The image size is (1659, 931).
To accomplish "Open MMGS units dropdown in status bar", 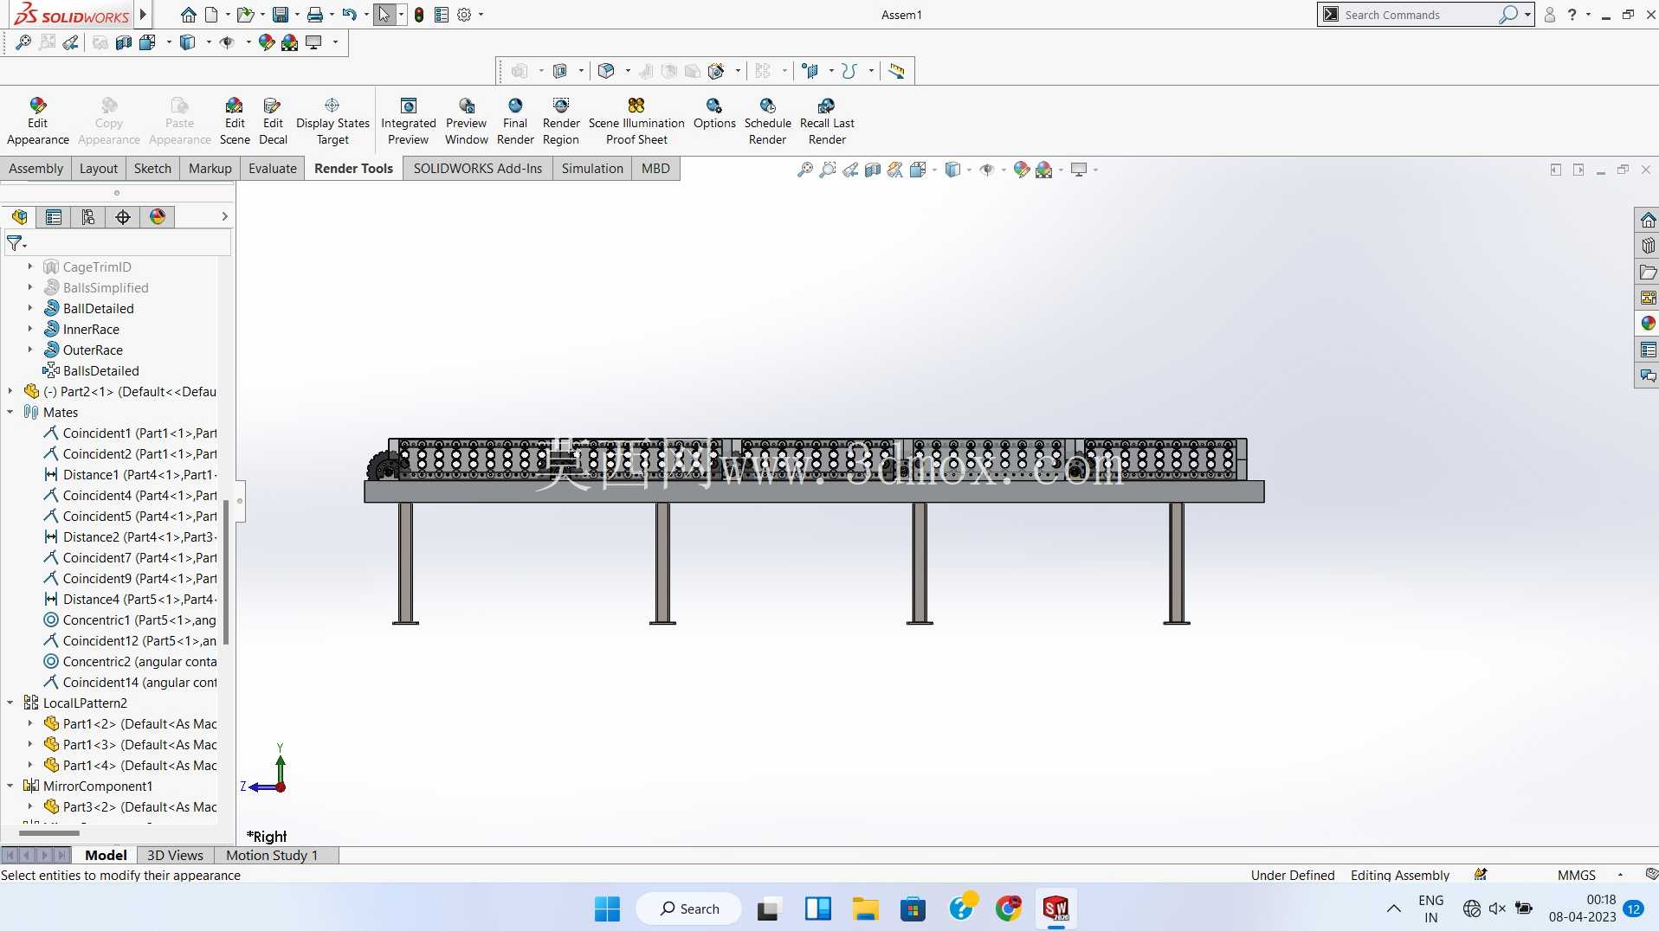I will [x=1620, y=875].
